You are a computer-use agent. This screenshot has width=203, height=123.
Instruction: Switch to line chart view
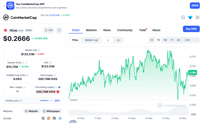(108, 40)
